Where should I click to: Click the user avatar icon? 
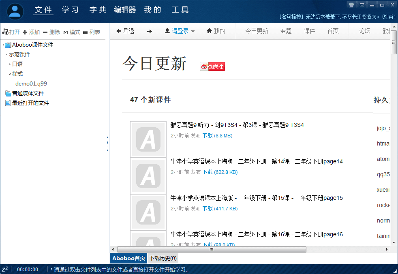click(x=15, y=11)
